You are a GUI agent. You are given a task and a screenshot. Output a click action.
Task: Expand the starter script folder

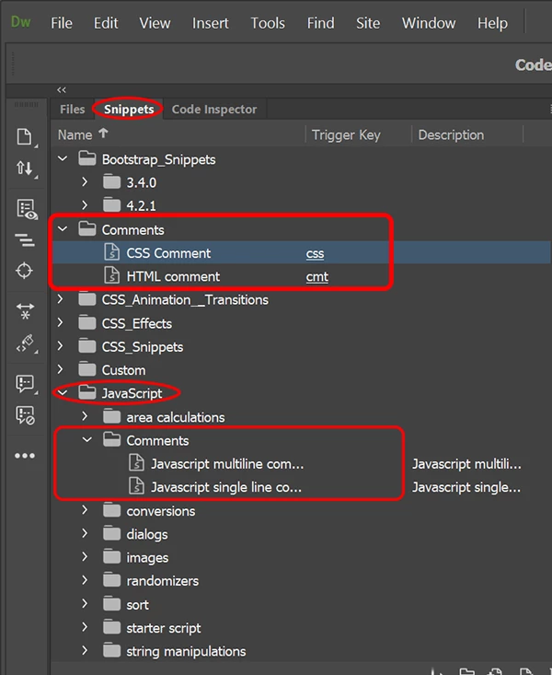85,627
